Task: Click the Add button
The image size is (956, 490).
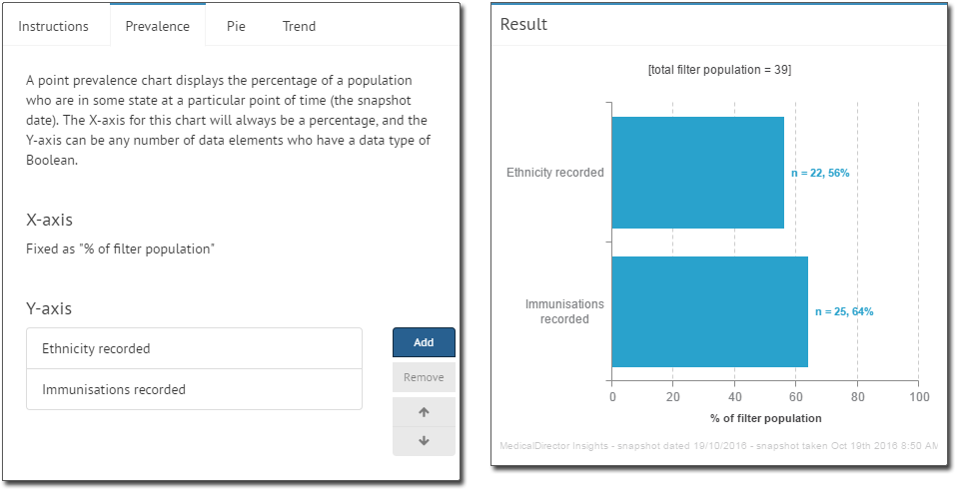Action: click(424, 342)
